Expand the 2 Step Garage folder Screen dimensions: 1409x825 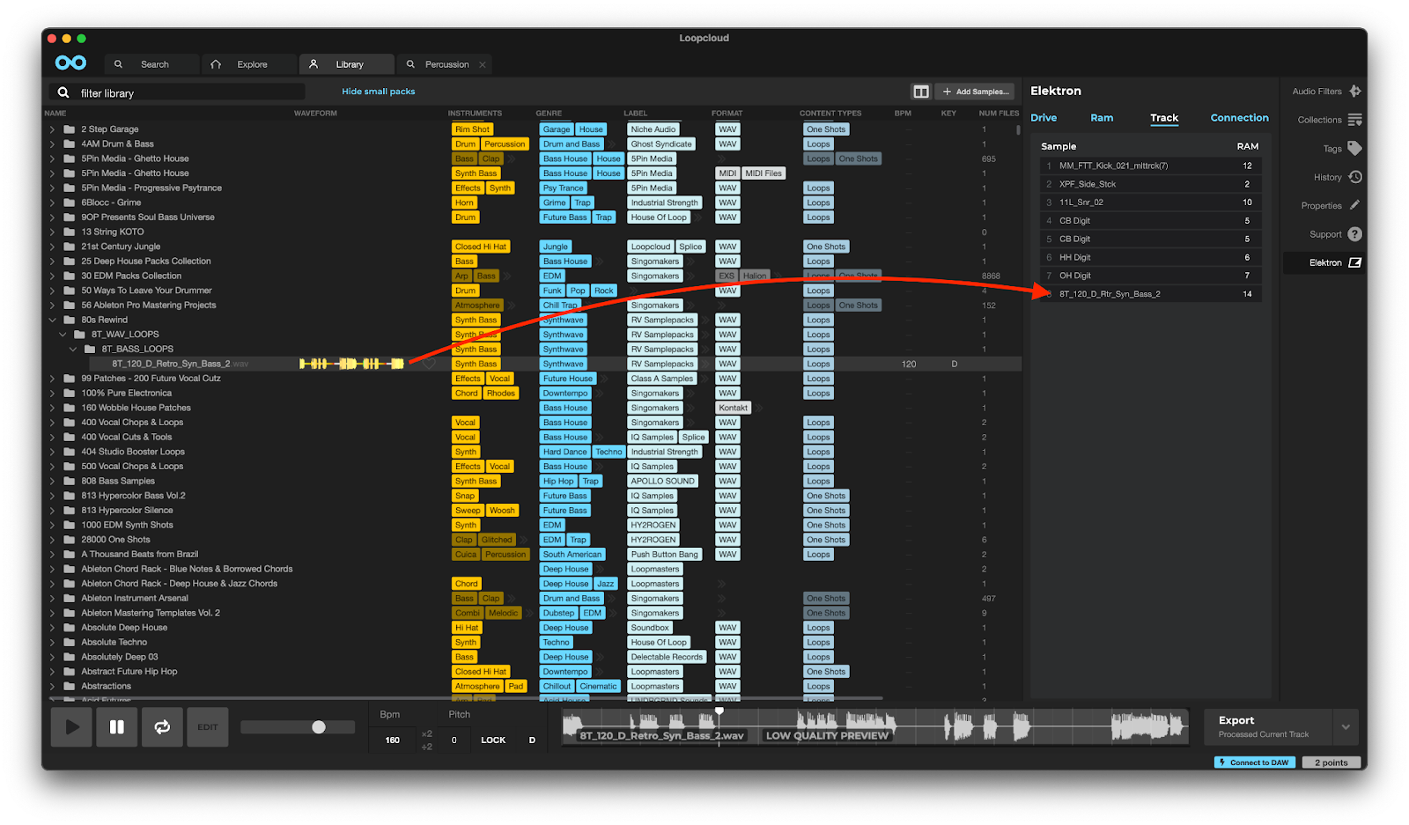[x=53, y=129]
